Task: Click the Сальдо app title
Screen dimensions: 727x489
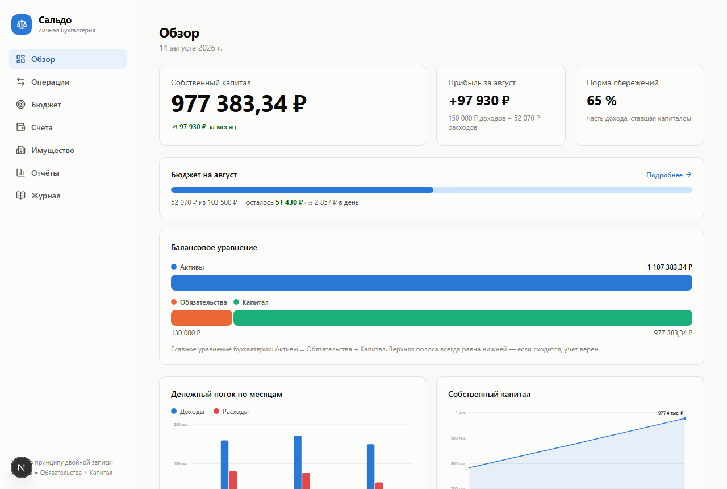Action: pyautogui.click(x=55, y=20)
